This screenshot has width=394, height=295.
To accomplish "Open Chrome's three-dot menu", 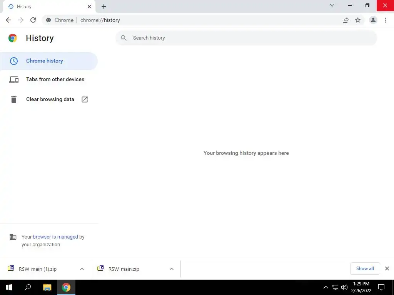I will coord(386,20).
